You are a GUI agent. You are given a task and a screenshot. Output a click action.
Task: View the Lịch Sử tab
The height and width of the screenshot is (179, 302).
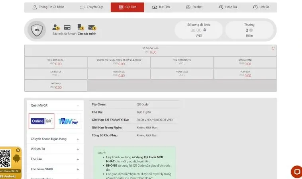[261, 7]
